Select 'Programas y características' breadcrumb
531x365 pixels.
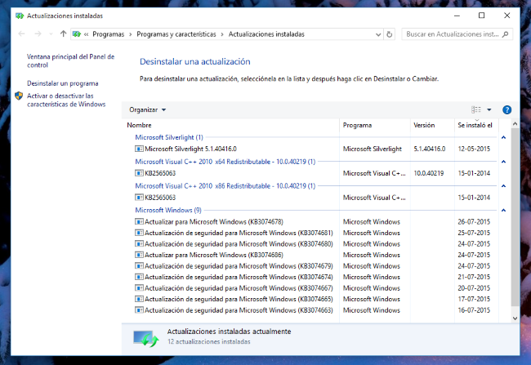[x=176, y=34]
